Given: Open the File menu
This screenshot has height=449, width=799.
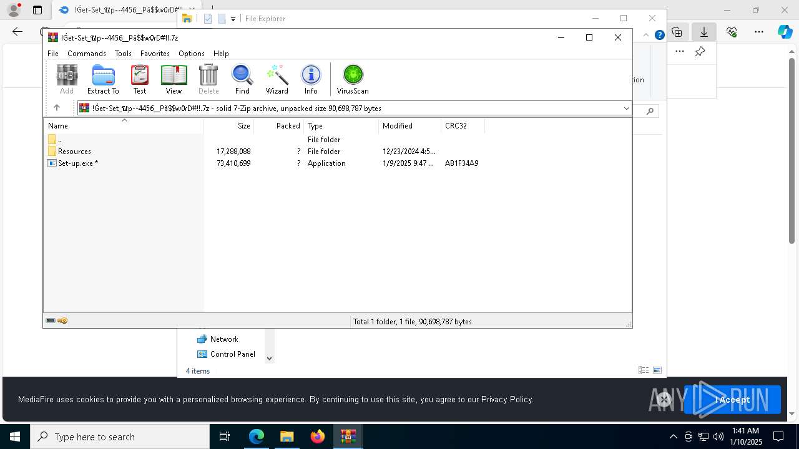Looking at the screenshot, I should [53, 54].
